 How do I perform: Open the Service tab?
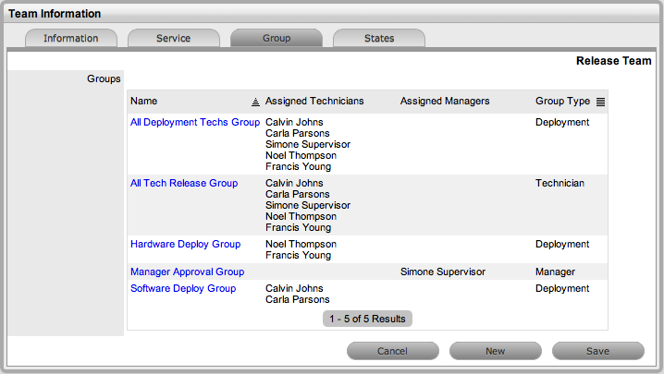[173, 39]
